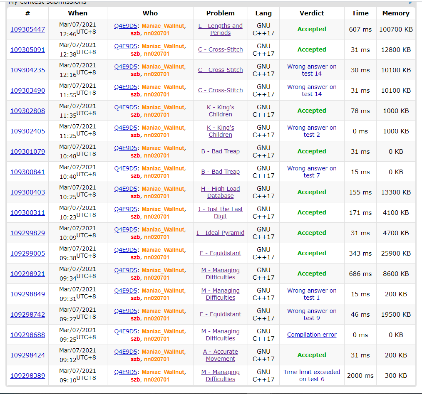View Time limit exceeded on test 6 verdict
This screenshot has height=394, width=422.
[312, 375]
